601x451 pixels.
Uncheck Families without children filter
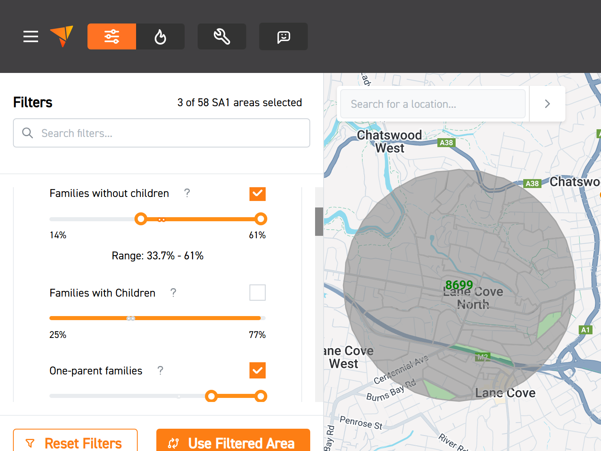tap(258, 194)
